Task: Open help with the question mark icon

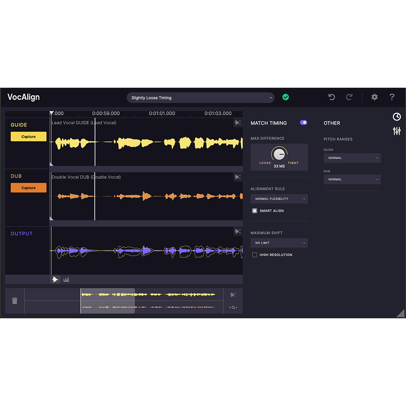Action: tap(392, 97)
